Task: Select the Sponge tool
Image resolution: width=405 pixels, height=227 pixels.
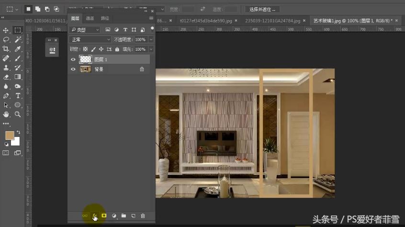Action: pos(18,86)
